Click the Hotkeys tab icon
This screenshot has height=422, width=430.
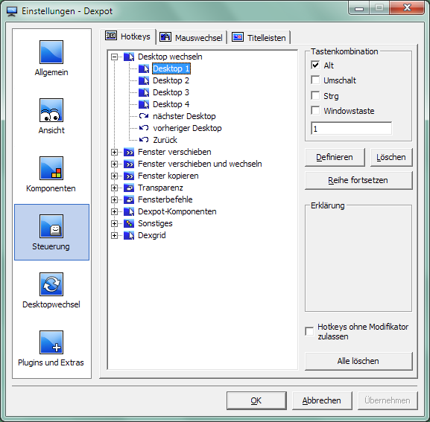point(111,36)
